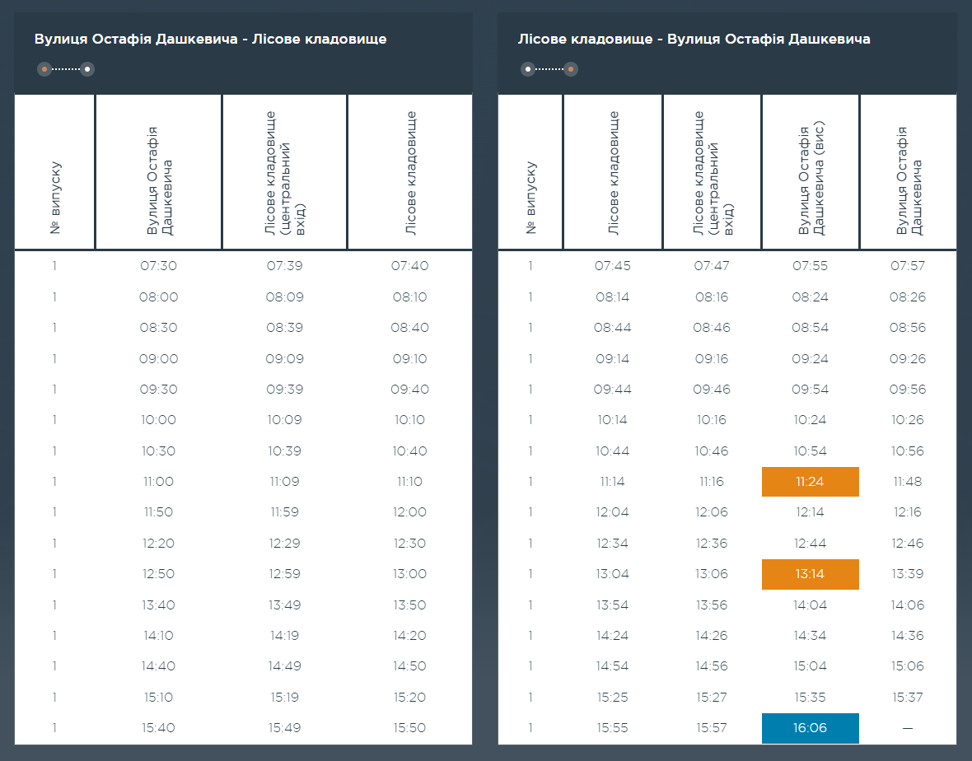Click the orange start dot in left route header
Viewport: 972px width, 761px height.
coord(44,69)
